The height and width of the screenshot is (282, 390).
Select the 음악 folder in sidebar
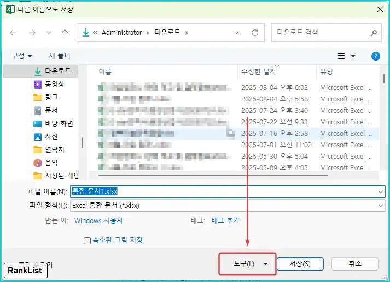pyautogui.click(x=51, y=163)
